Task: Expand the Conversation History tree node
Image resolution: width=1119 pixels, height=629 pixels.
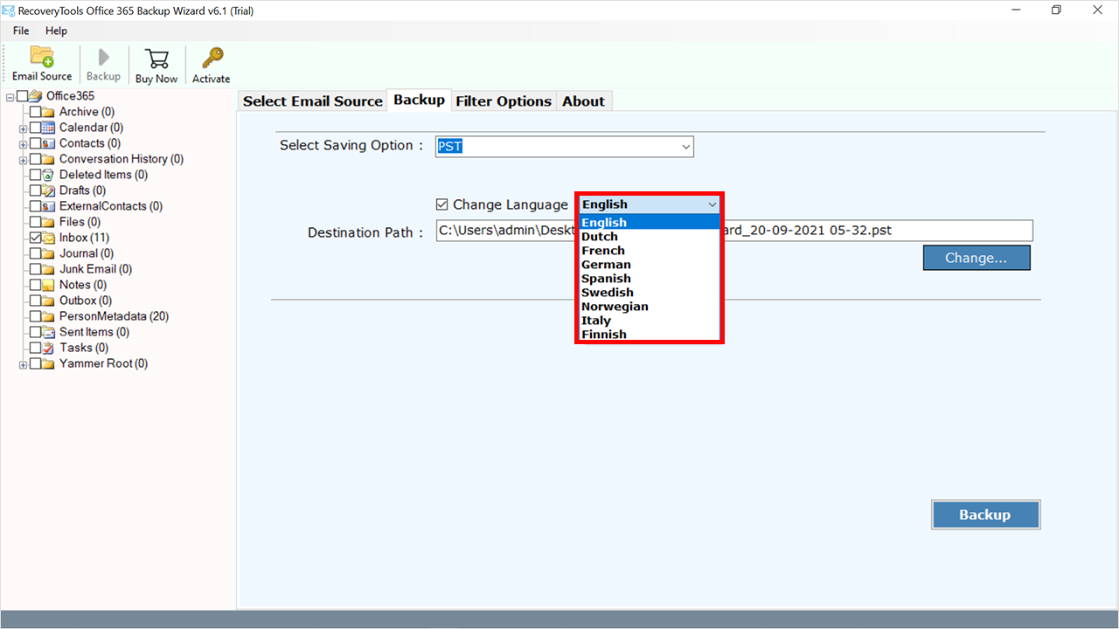Action: click(24, 159)
